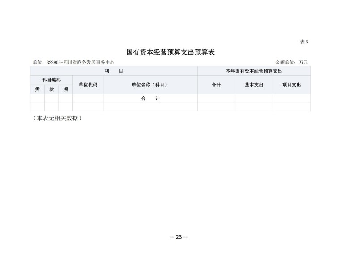
Task: Click the 项目支出 column header
Action: tap(291, 85)
